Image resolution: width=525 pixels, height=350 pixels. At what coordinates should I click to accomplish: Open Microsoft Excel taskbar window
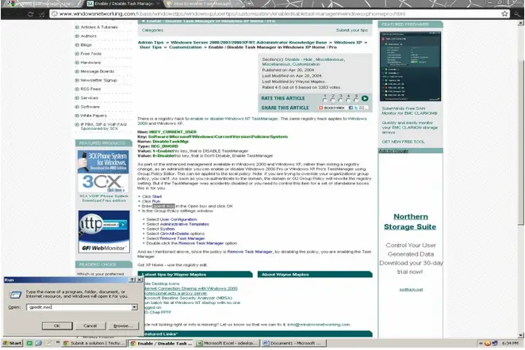click(228, 344)
